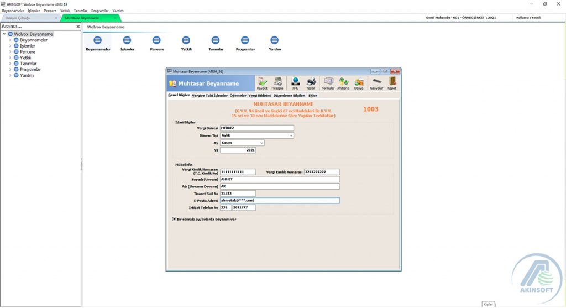Click the Yazdır printer icon
Viewport: 566px width, 308px height.
(x=311, y=83)
